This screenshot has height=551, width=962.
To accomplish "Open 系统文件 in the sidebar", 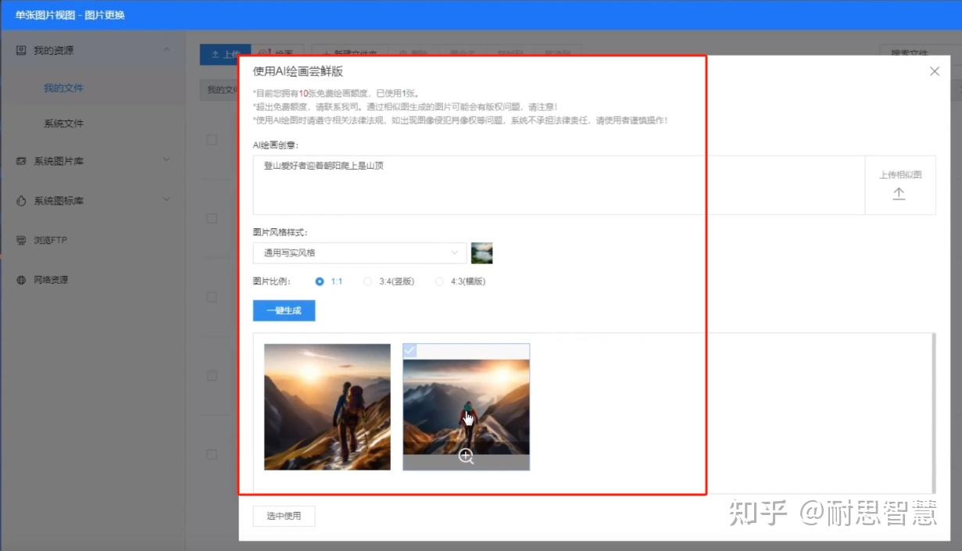I will 63,123.
